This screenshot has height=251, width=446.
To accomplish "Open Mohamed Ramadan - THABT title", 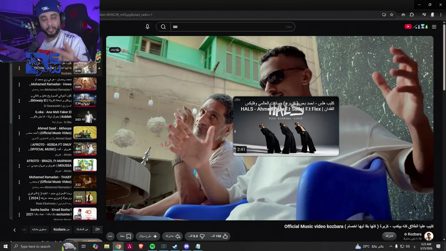I will pyautogui.click(x=50, y=180).
